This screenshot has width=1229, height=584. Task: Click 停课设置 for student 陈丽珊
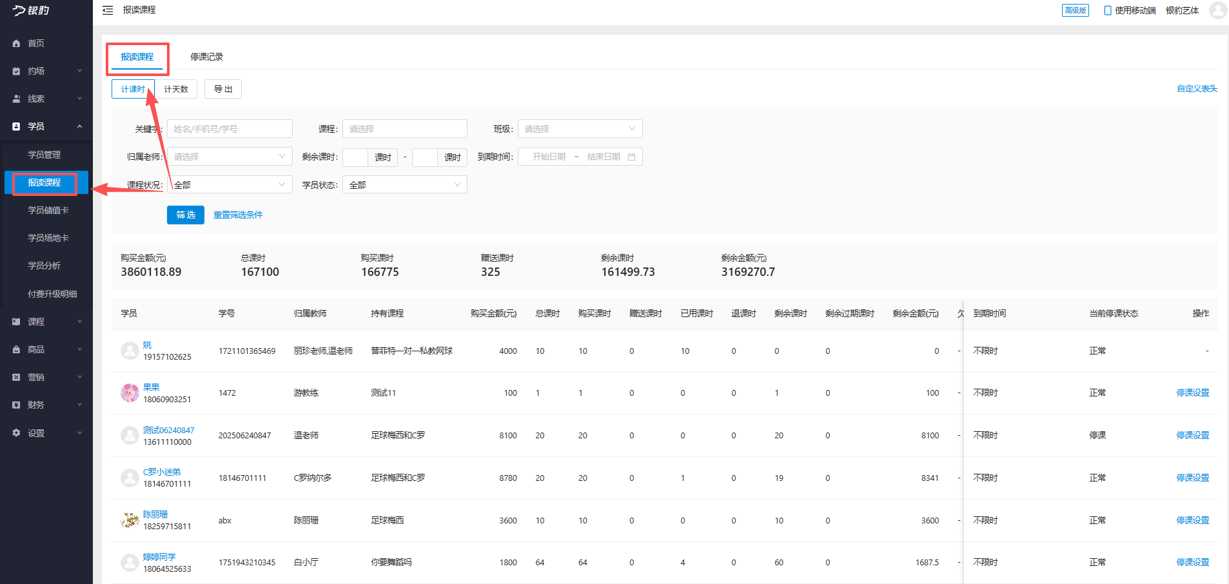pyautogui.click(x=1192, y=520)
